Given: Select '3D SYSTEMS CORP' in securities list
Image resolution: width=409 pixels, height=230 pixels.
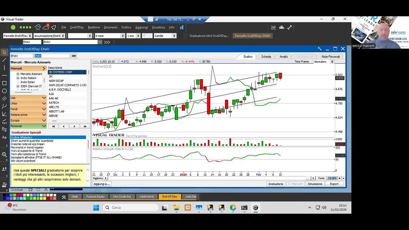Looking at the screenshot, I should pyautogui.click(x=67, y=72).
